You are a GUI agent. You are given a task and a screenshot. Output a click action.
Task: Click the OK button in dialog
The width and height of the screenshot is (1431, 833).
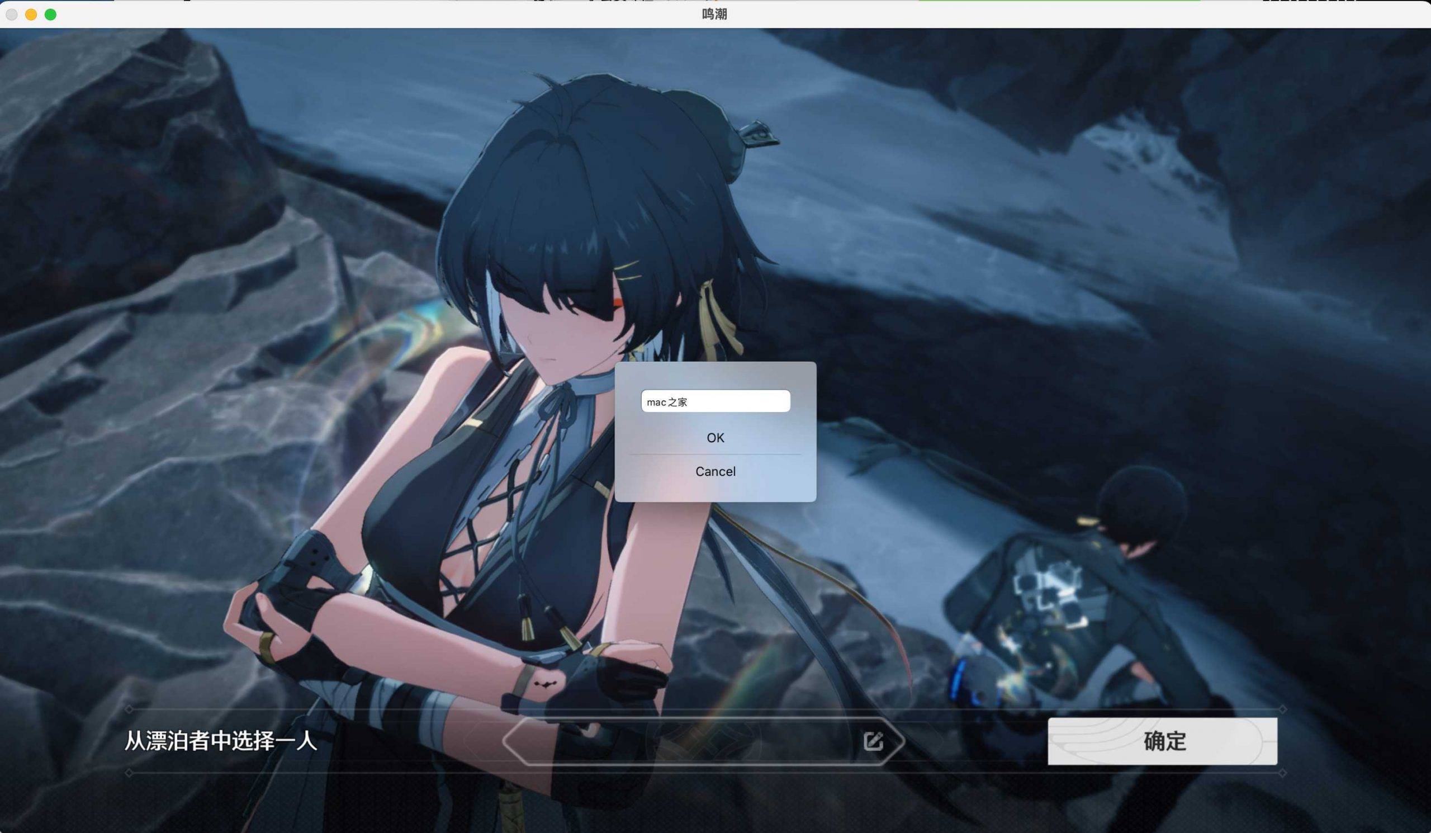click(x=715, y=438)
